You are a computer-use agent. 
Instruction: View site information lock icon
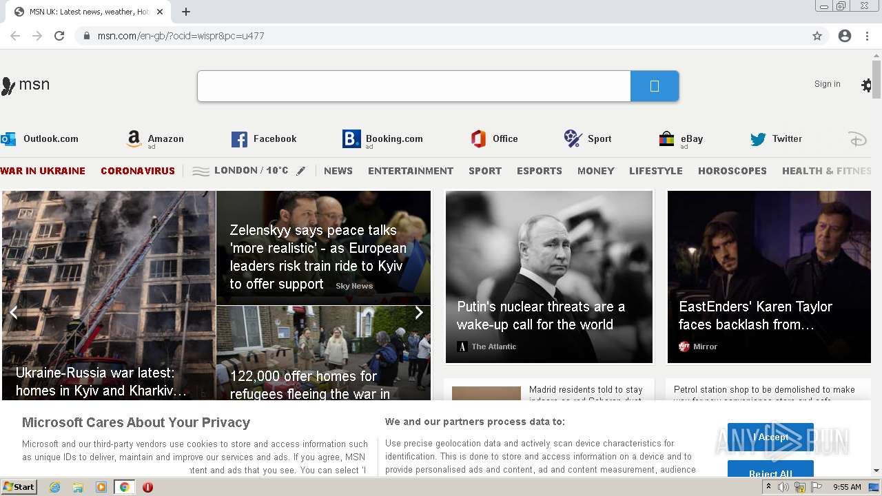click(x=87, y=36)
